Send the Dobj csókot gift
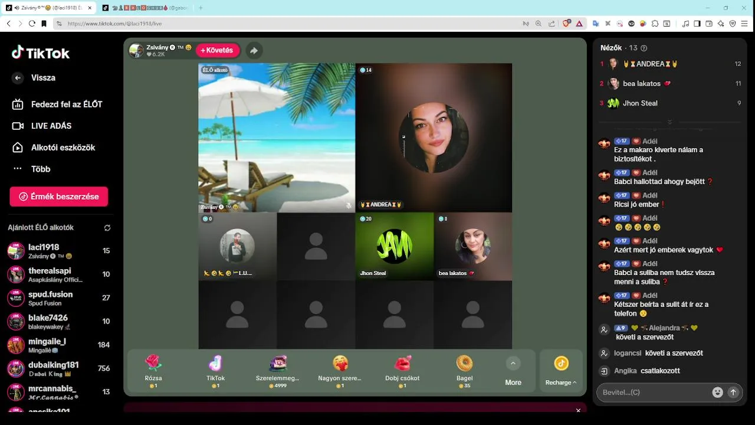 402,371
